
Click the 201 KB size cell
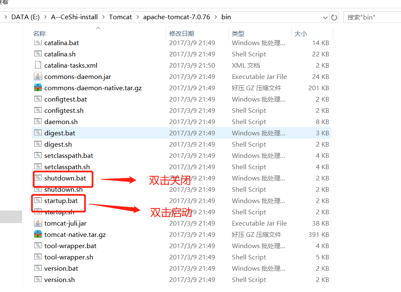click(318, 88)
